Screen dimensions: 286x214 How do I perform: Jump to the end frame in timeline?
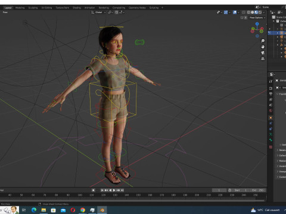tap(122, 190)
